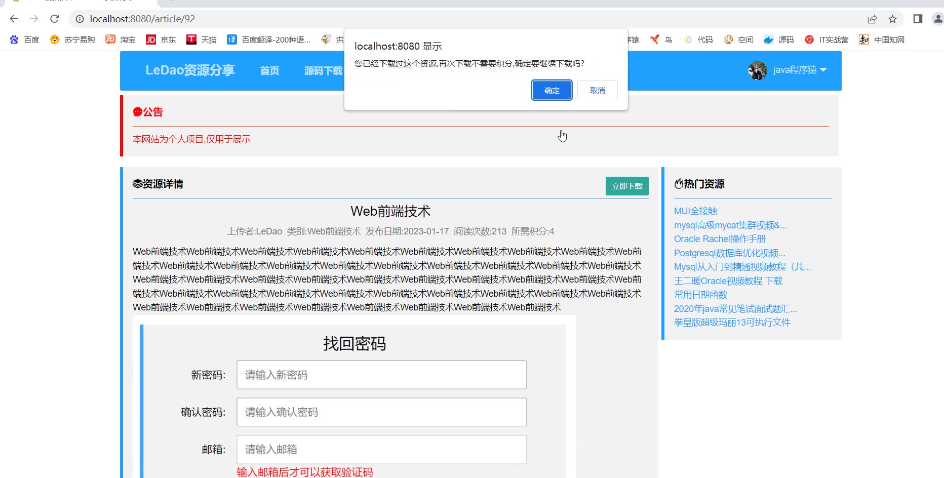This screenshot has width=944, height=478.
Task: Expand the java程序猿 user dropdown
Action: point(800,70)
